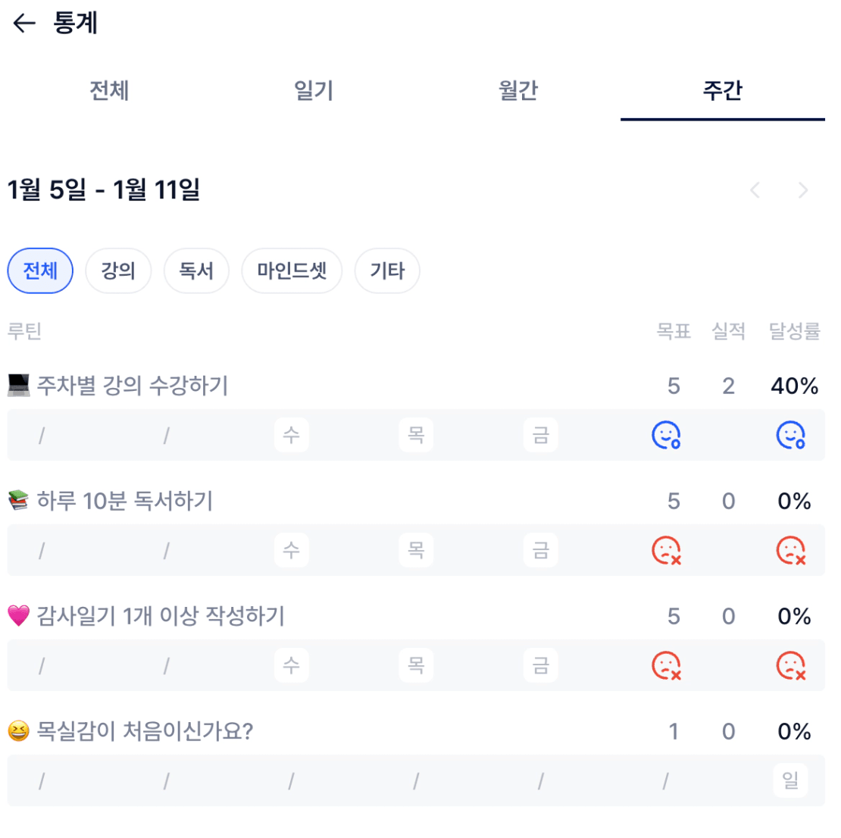Click first red sad face in 독서하기 row
841x838 pixels.
pos(666,550)
